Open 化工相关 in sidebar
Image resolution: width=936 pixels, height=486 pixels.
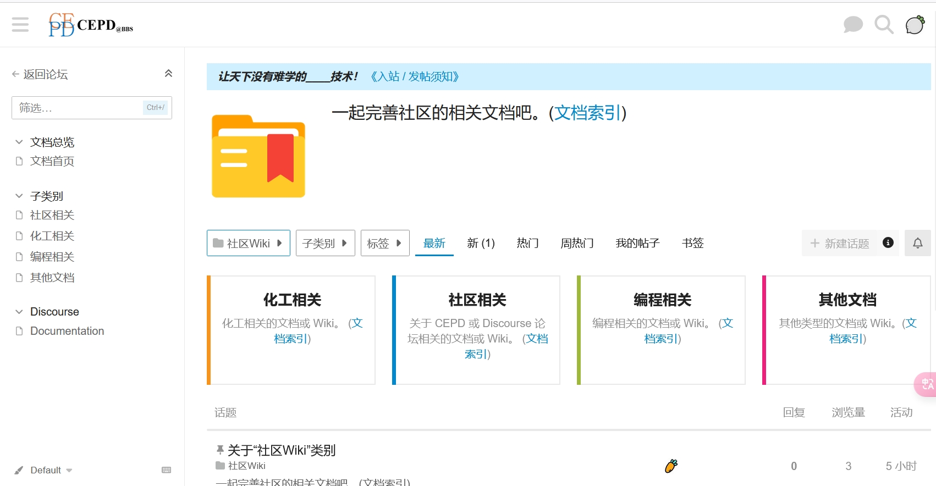tap(52, 236)
